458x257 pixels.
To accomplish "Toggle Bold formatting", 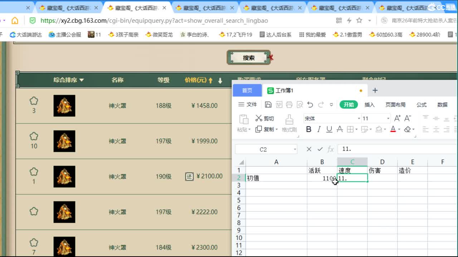I will pos(309,129).
